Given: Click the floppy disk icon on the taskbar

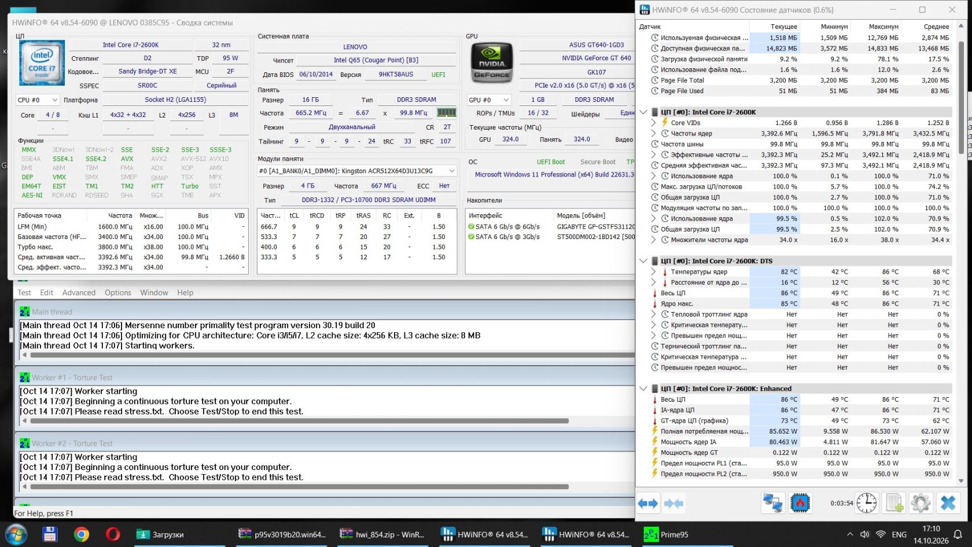Looking at the screenshot, I should [x=50, y=534].
